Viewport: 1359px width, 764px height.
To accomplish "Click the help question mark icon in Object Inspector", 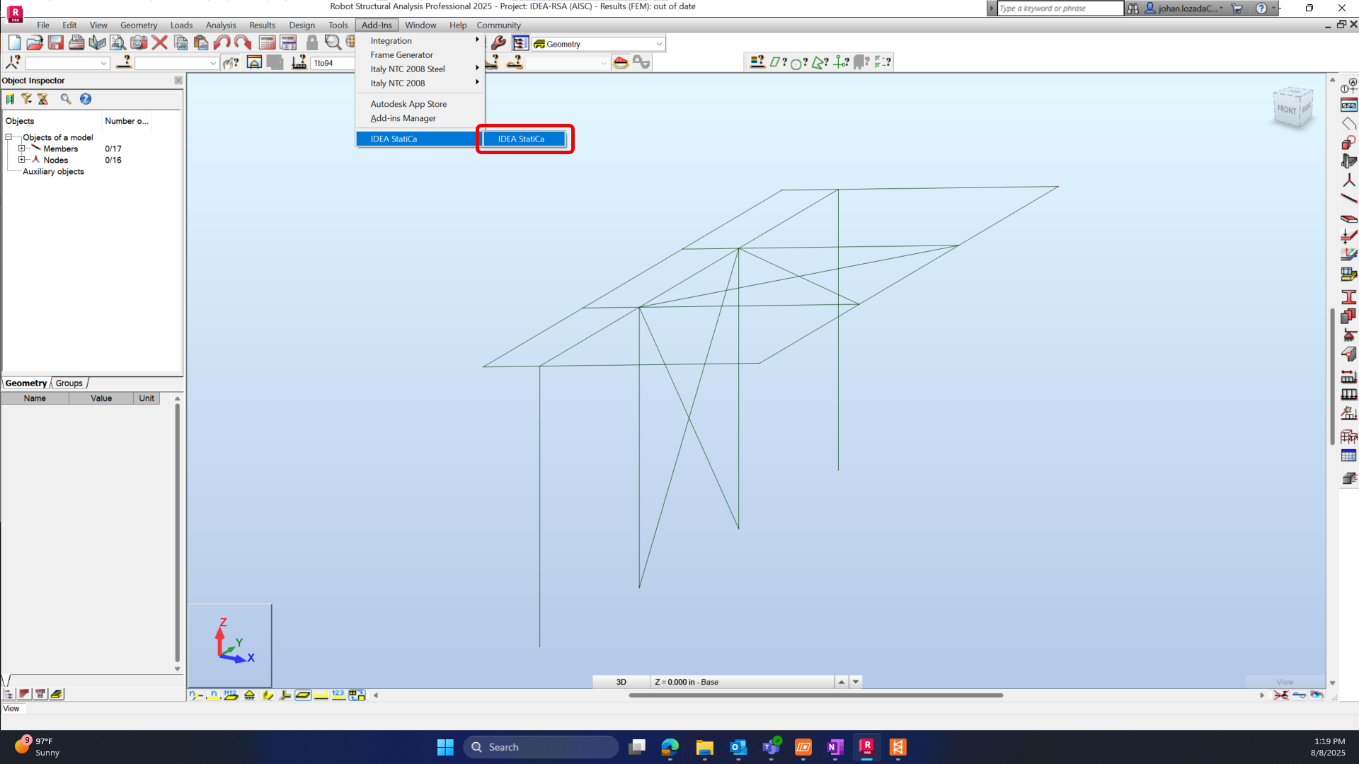I will pos(86,99).
